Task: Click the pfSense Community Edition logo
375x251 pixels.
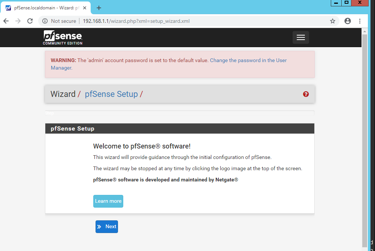Action: click(62, 37)
